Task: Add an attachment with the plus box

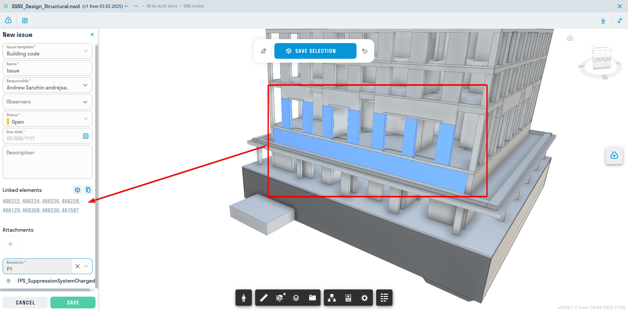Action: click(x=10, y=244)
